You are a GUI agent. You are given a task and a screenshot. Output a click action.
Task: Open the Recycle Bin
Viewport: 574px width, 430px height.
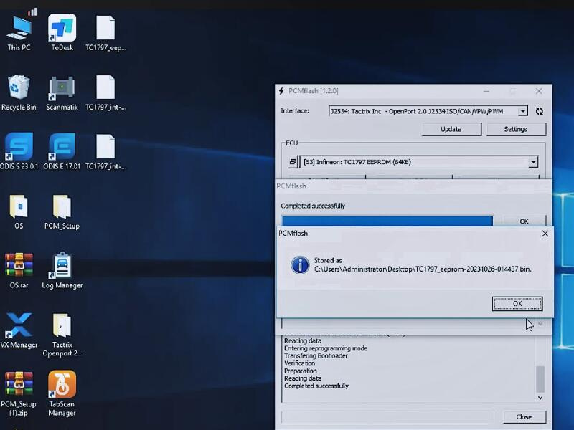pos(19,90)
